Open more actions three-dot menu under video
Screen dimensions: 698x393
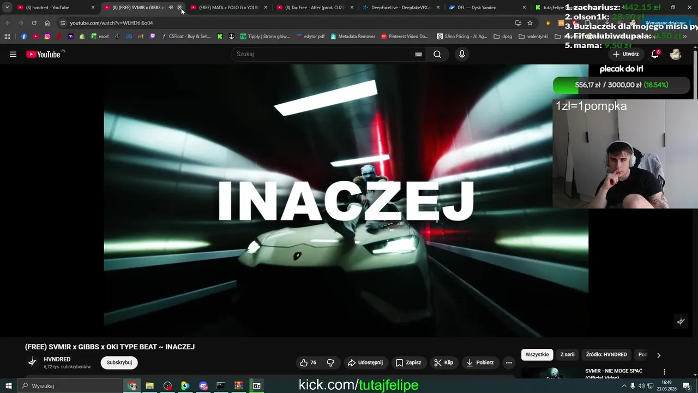(509, 362)
